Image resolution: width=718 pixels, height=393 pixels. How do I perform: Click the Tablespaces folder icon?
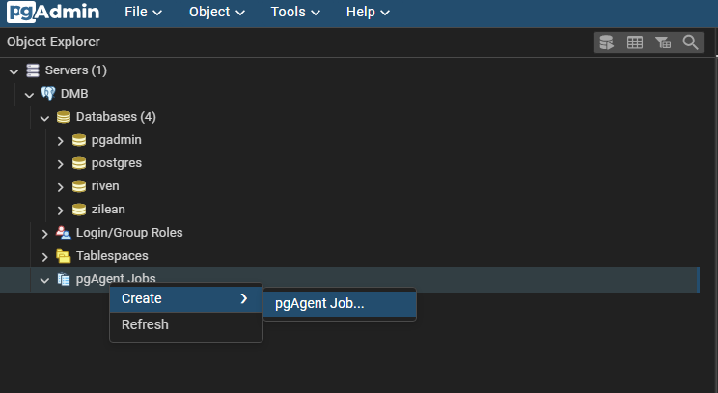pyautogui.click(x=64, y=256)
